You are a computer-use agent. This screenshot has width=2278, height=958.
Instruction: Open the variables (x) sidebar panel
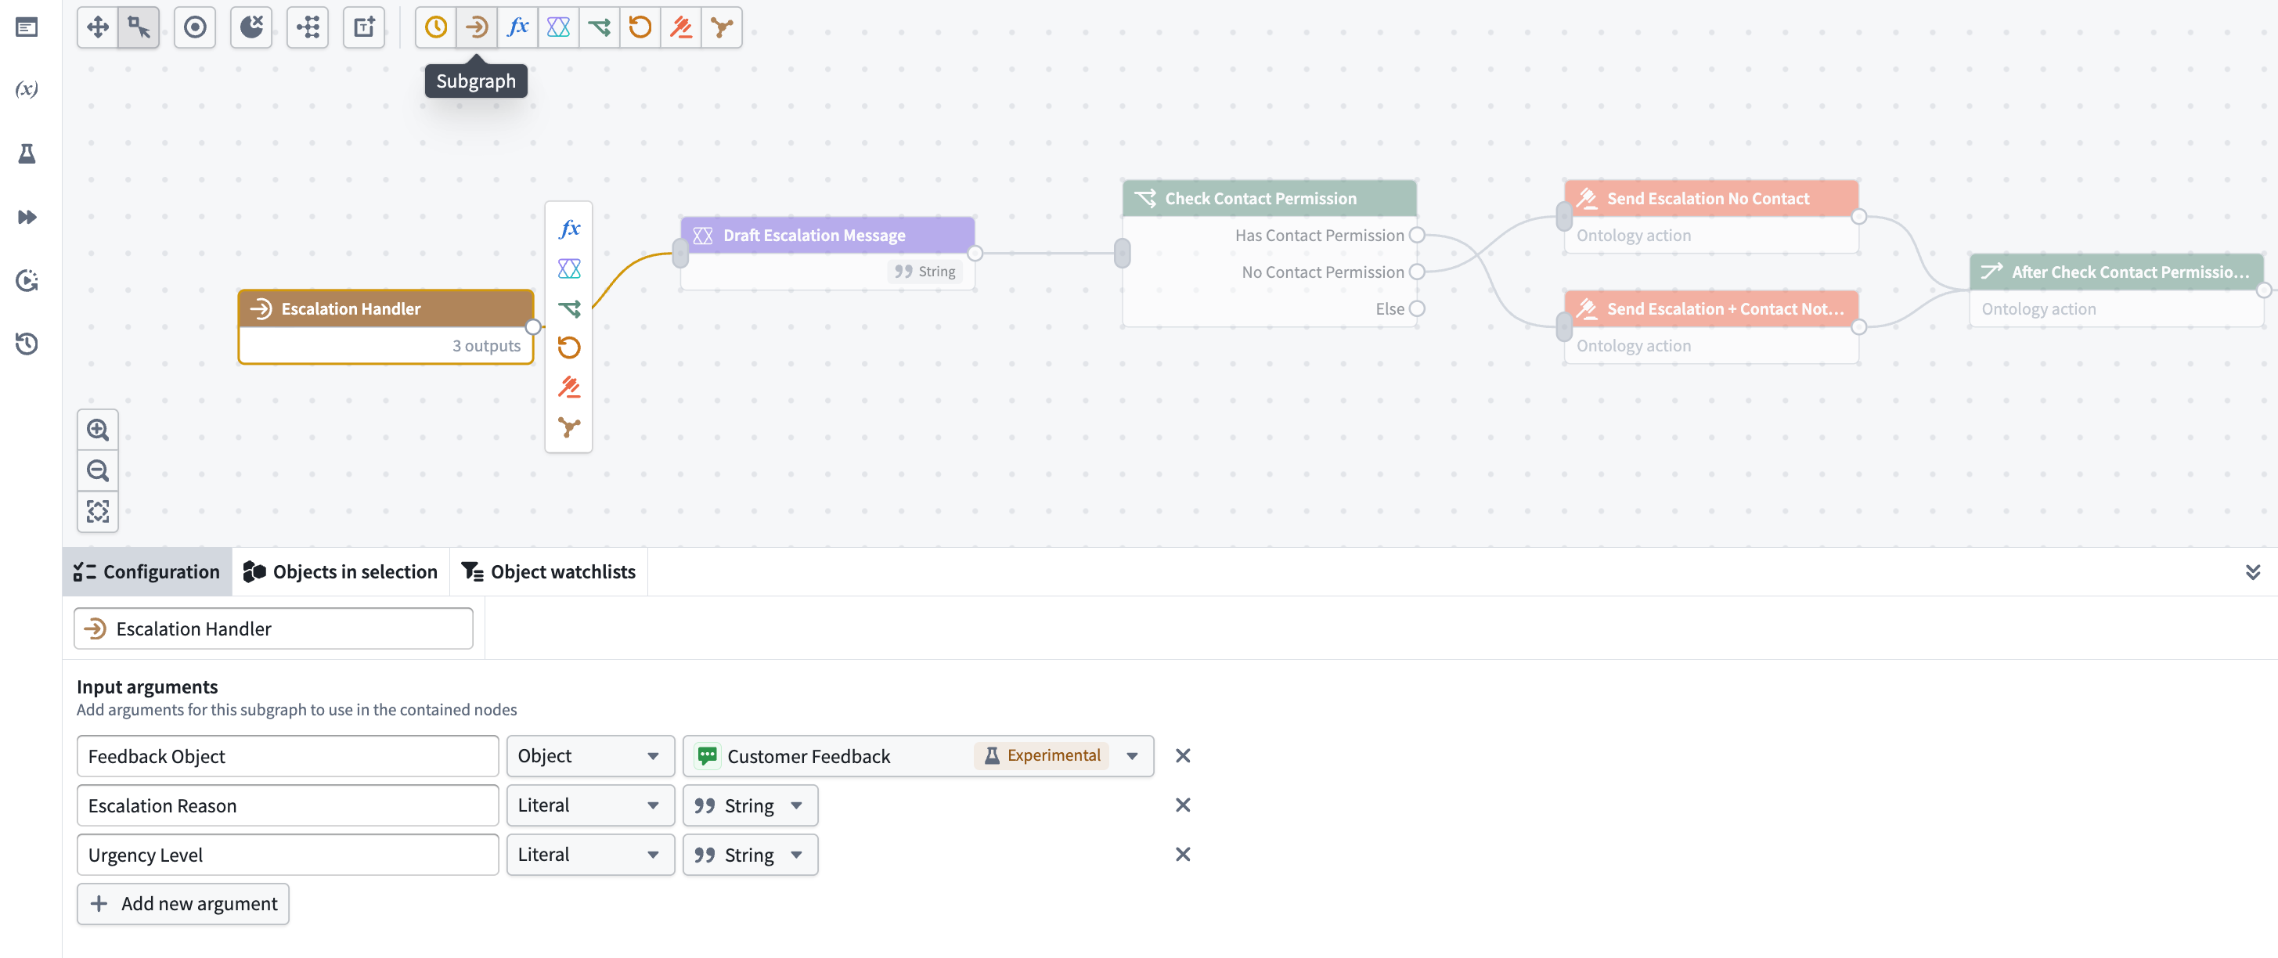pyautogui.click(x=27, y=89)
